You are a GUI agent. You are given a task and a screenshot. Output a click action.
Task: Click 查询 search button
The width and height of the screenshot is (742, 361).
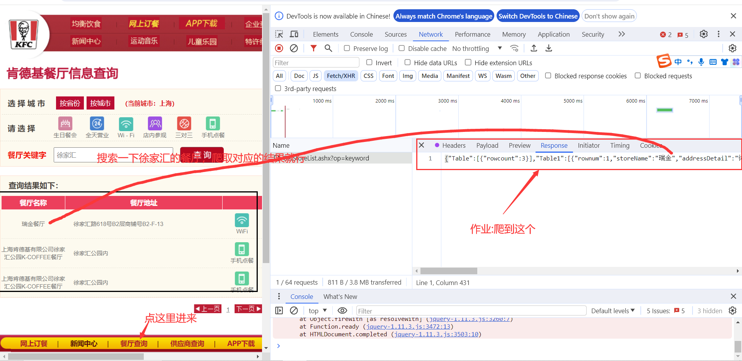[202, 155]
